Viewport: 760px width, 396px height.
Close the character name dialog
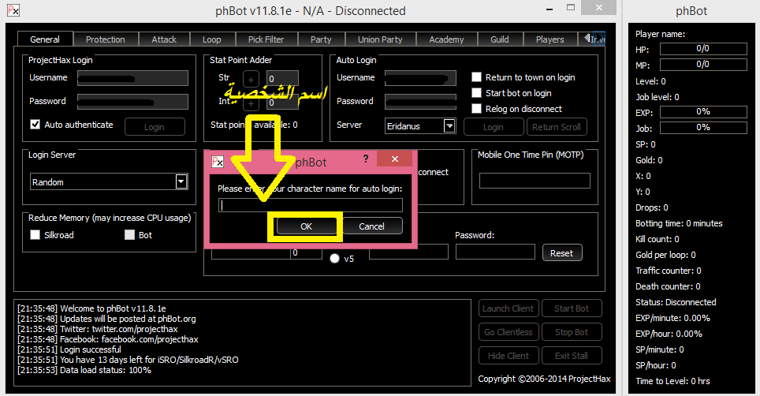tap(394, 159)
